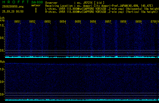Select the 0652 time marker
Viewport: 159px width, 103px height.
32,22
